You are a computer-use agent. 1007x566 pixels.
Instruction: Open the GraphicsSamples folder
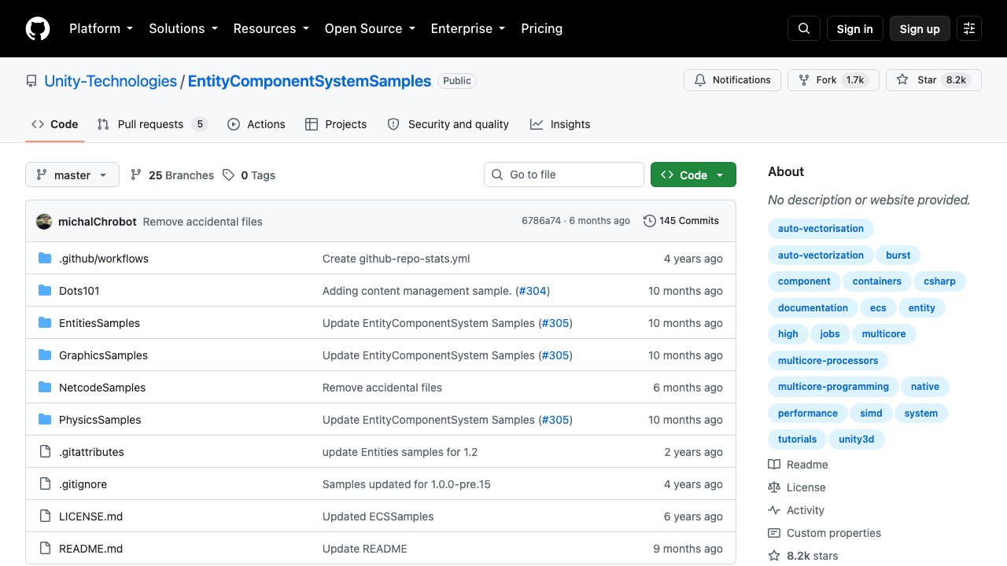pos(103,355)
